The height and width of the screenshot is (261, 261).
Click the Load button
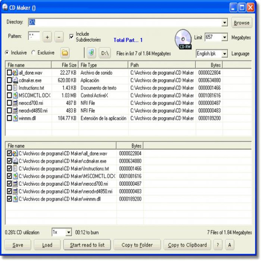[47, 245]
